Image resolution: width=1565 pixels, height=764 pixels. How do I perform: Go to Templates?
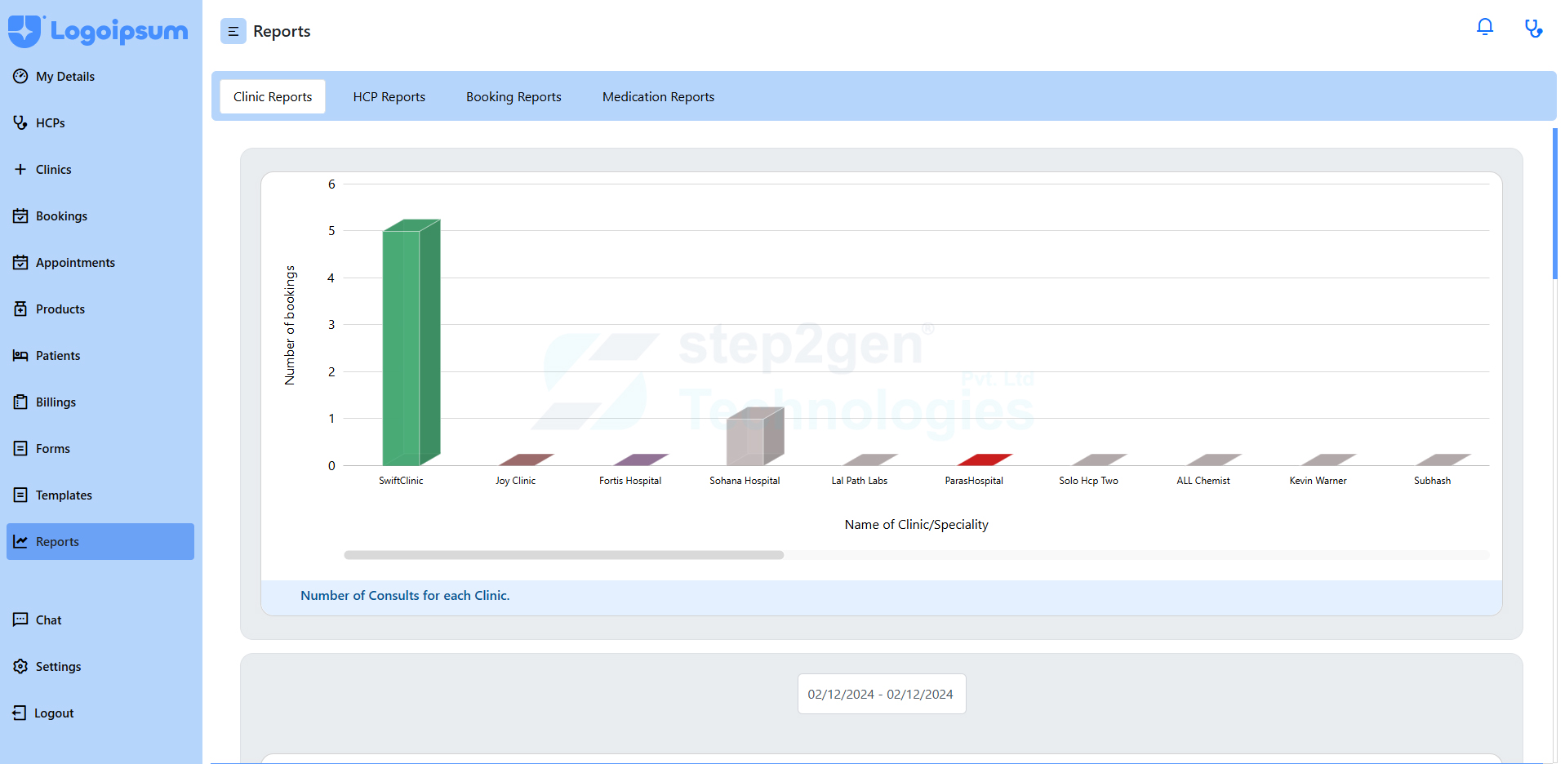click(100, 495)
